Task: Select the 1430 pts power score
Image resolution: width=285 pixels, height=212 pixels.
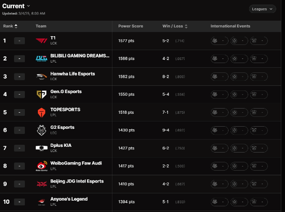Action: [126, 130]
